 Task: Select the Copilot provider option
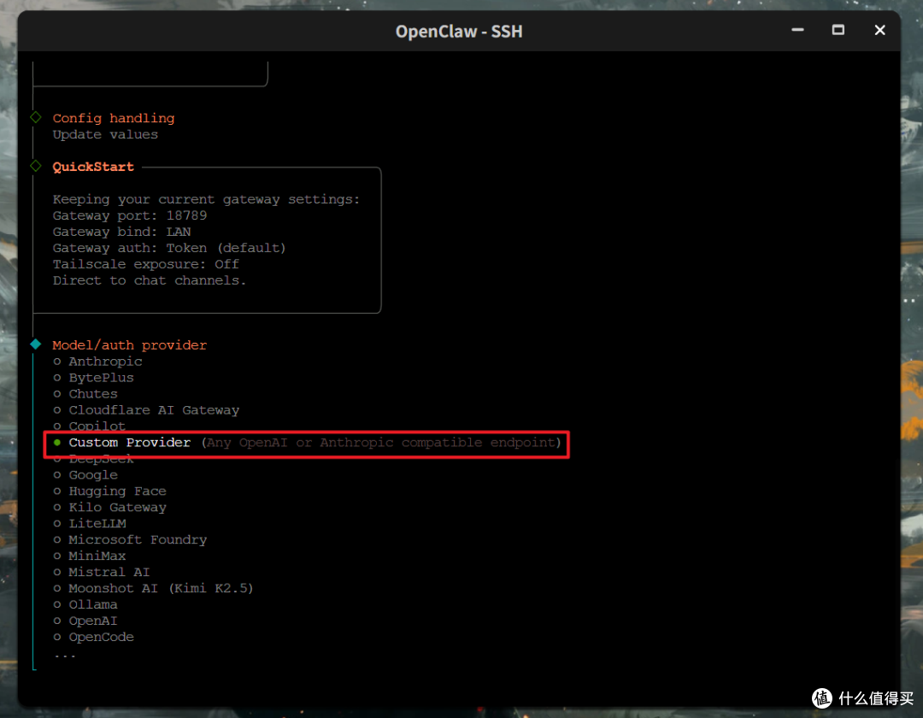[90, 426]
